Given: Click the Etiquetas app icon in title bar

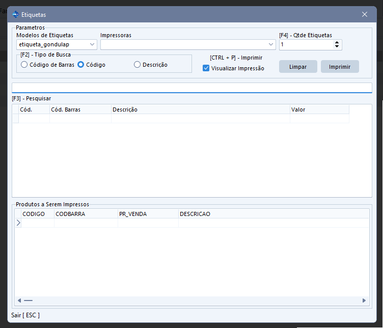Looking at the screenshot, I should tap(16, 15).
